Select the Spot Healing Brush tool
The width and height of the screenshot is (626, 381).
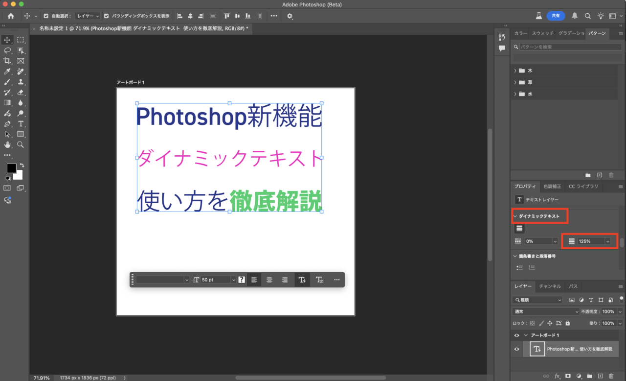pos(21,71)
